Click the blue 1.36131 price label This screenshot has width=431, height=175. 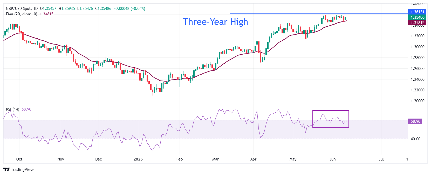coord(417,12)
